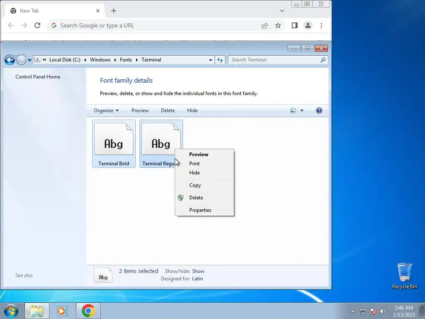Launch Windows Media Player from the taskbar
The width and height of the screenshot is (425, 319).
[62, 311]
